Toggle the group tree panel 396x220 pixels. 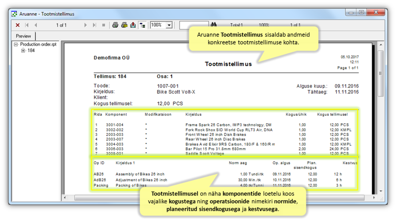[x=142, y=25]
